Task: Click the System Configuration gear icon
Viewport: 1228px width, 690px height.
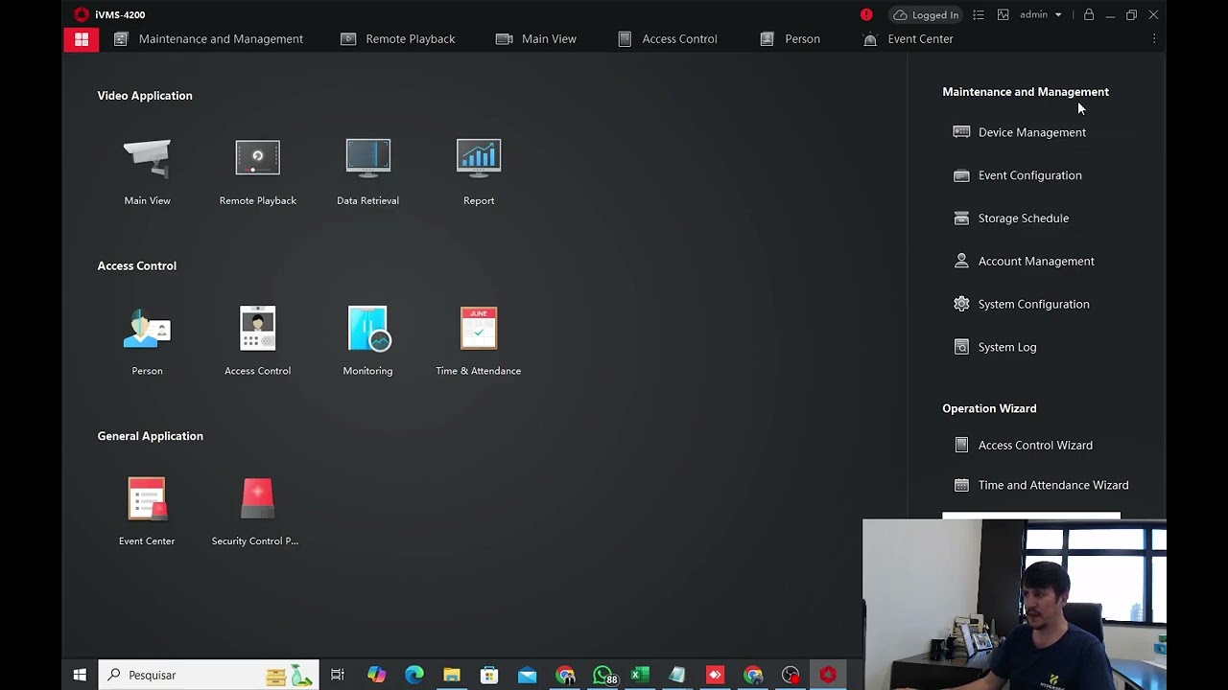Action: click(x=961, y=304)
